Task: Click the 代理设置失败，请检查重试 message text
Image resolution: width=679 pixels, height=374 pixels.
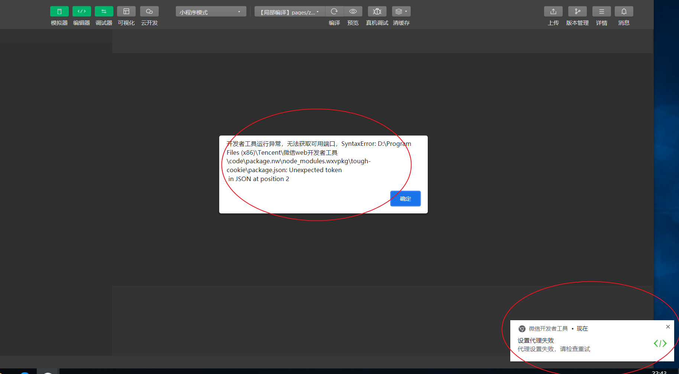Action: (x=554, y=349)
